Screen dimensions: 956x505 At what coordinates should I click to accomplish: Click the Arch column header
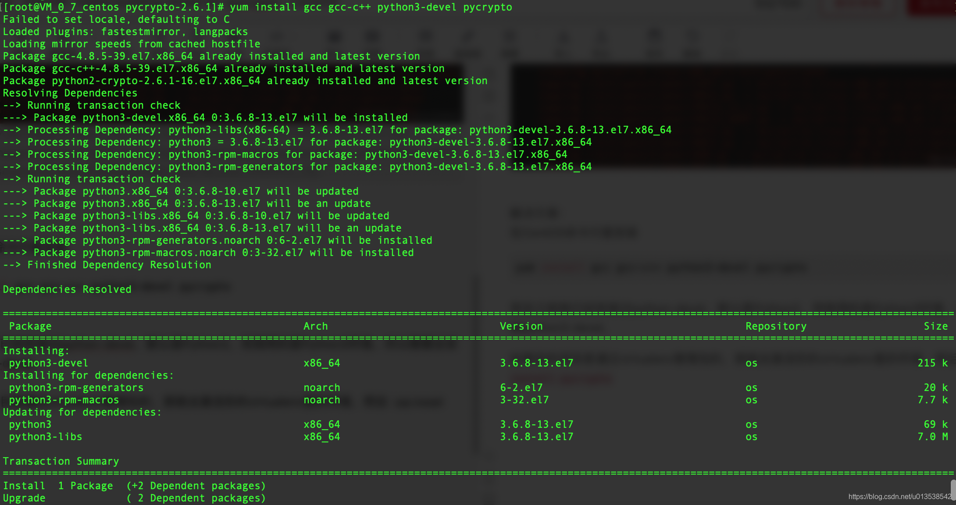click(315, 327)
